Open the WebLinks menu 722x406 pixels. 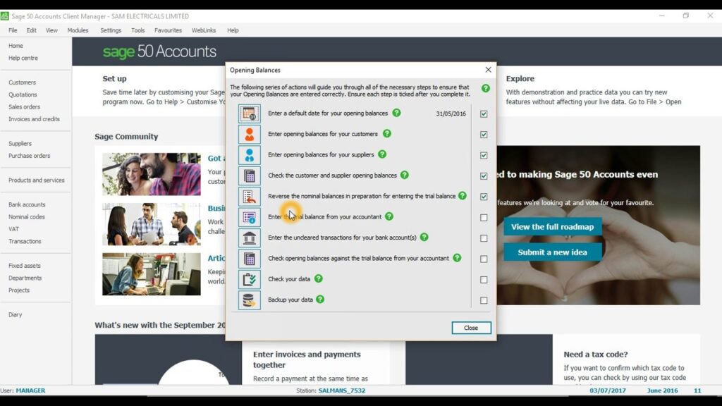tap(204, 30)
